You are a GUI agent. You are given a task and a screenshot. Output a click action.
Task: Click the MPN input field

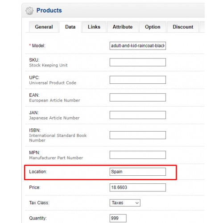pyautogui.click(x=138, y=155)
